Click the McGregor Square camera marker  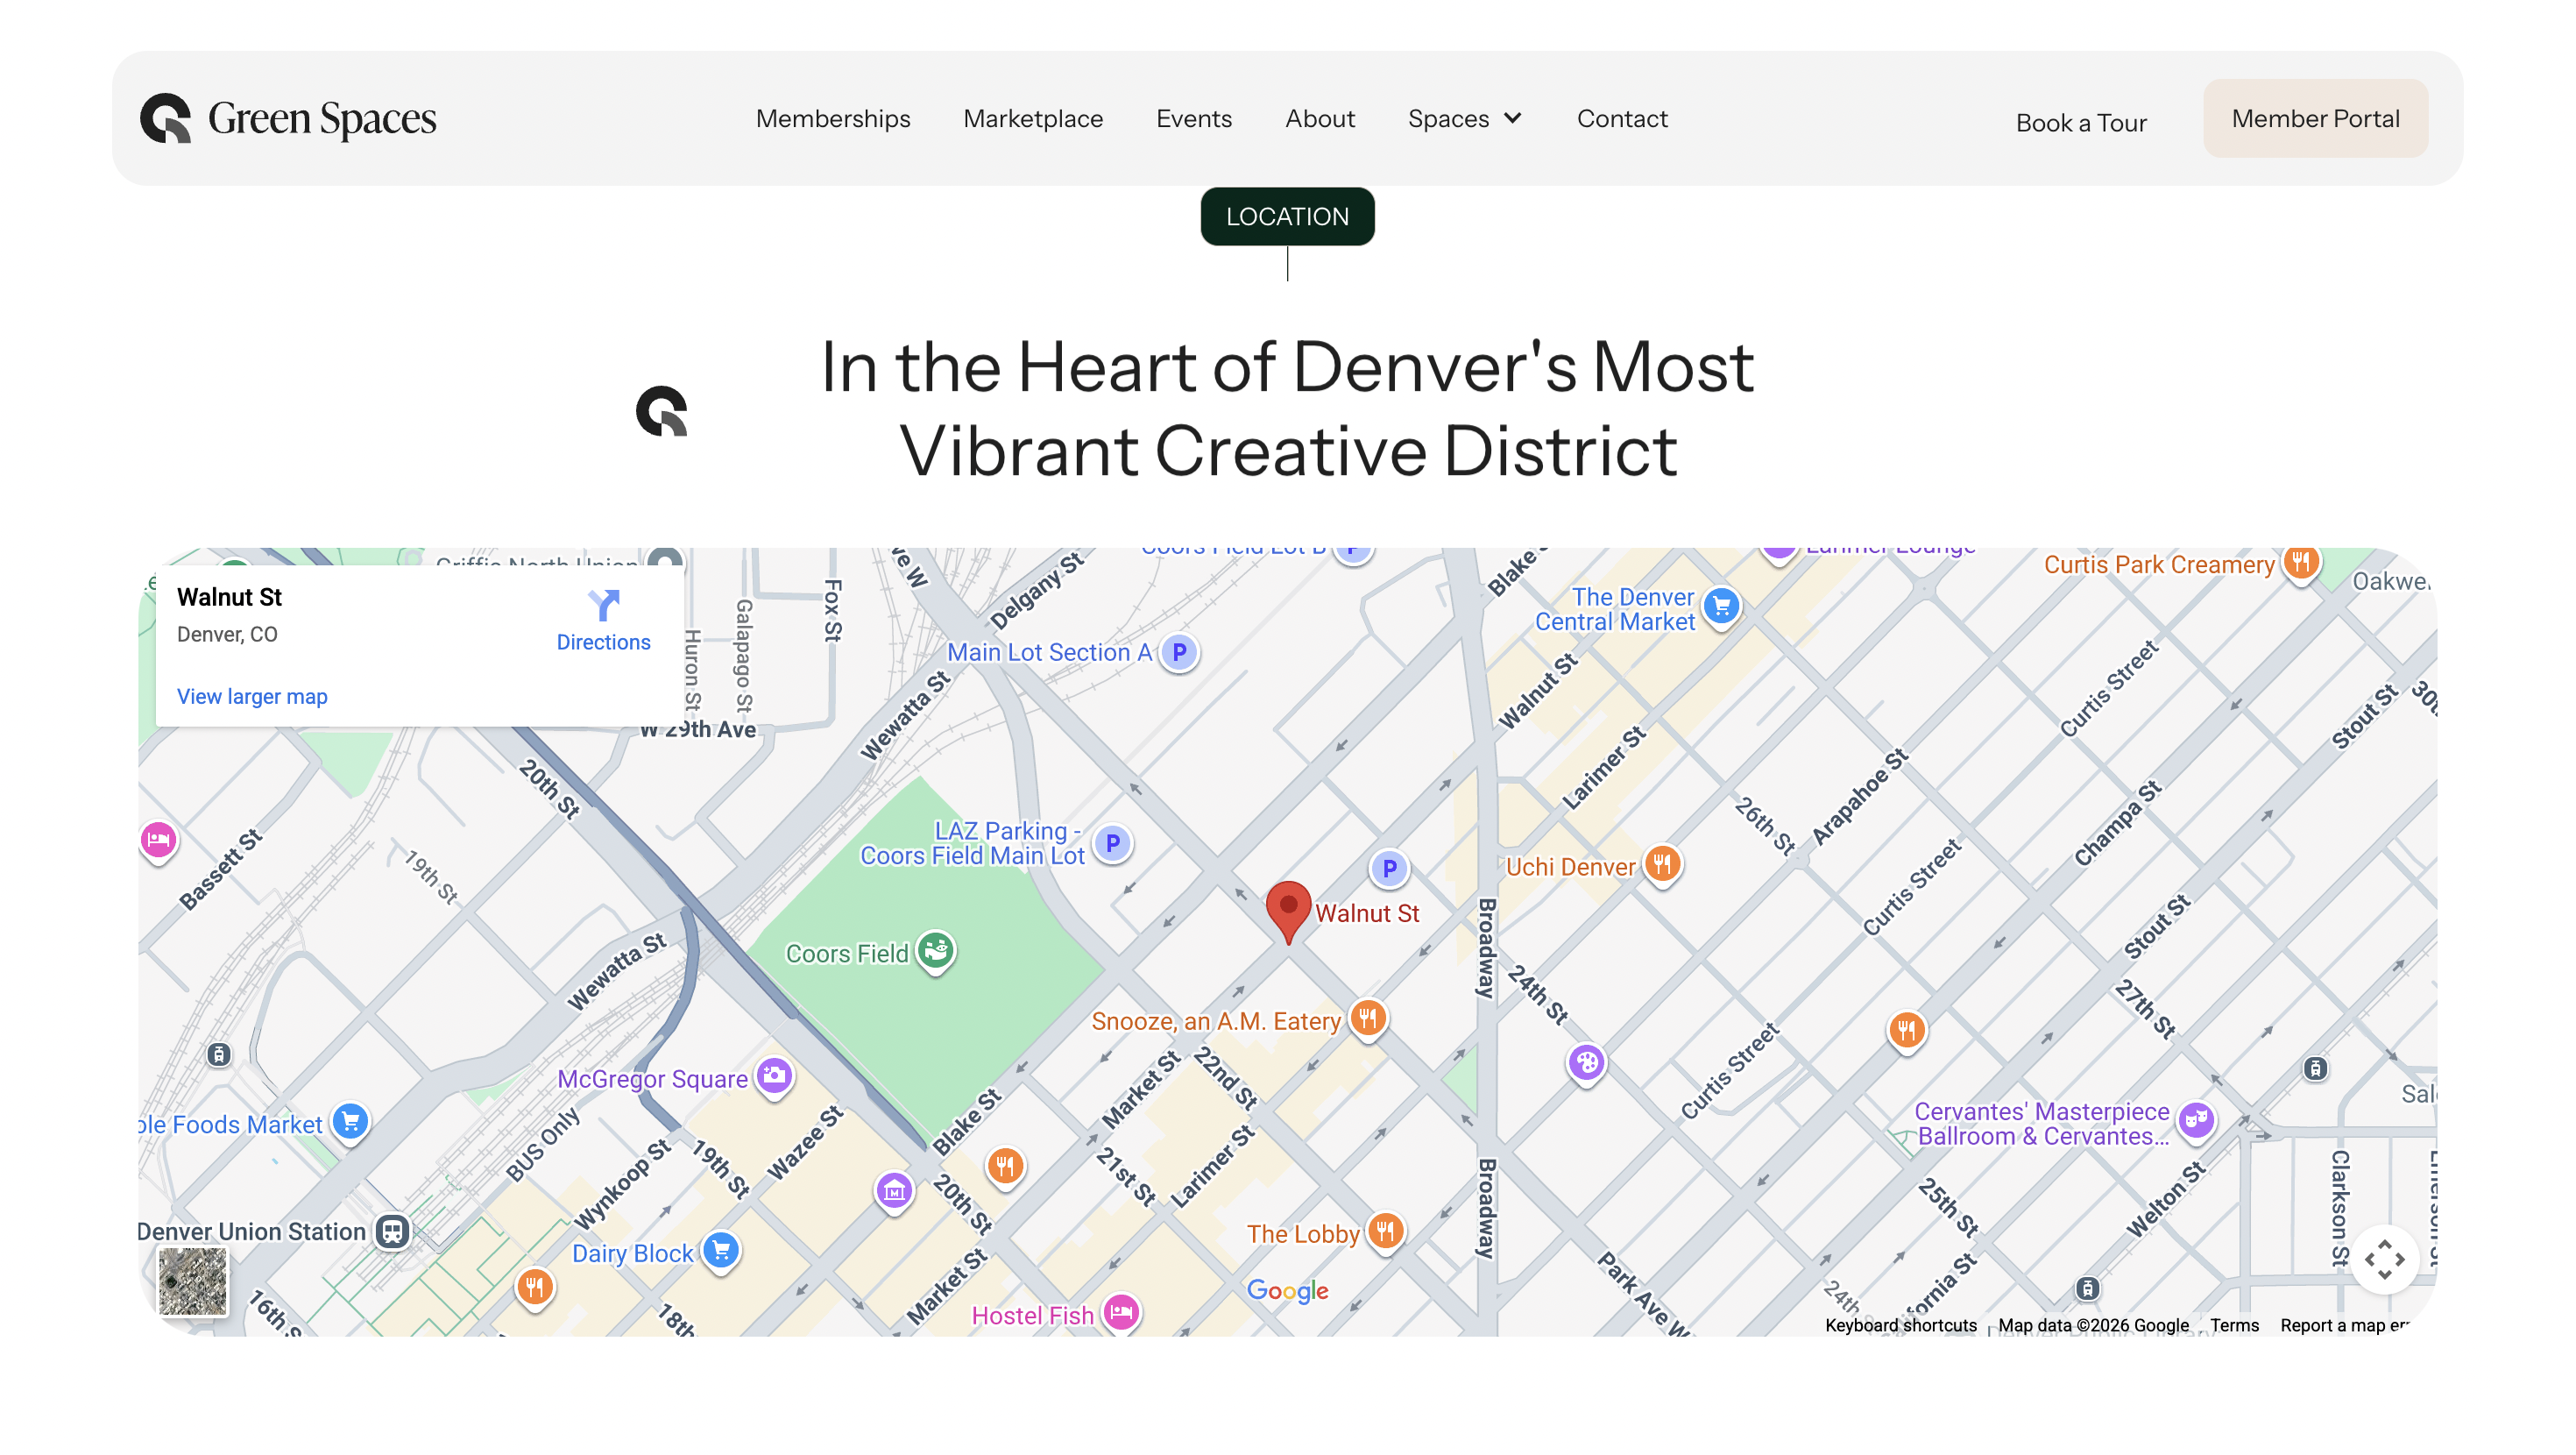774,1076
